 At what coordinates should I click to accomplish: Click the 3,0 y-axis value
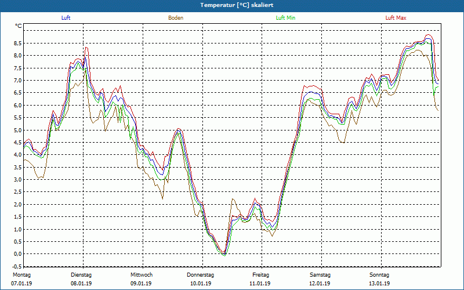coord(17,180)
